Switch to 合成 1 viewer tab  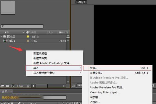[x=81, y=2]
